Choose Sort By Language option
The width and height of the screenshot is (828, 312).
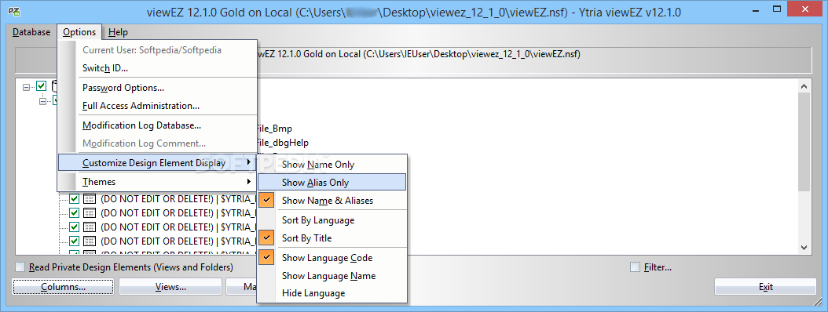(332, 219)
